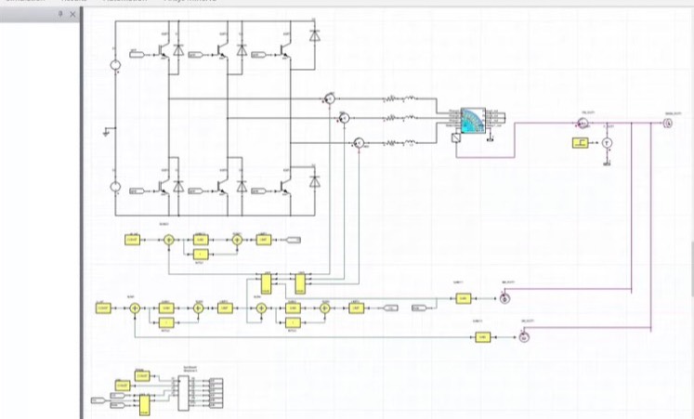Select the diode beside the lower-left IGBT
The width and height of the screenshot is (694, 419).
point(178,186)
